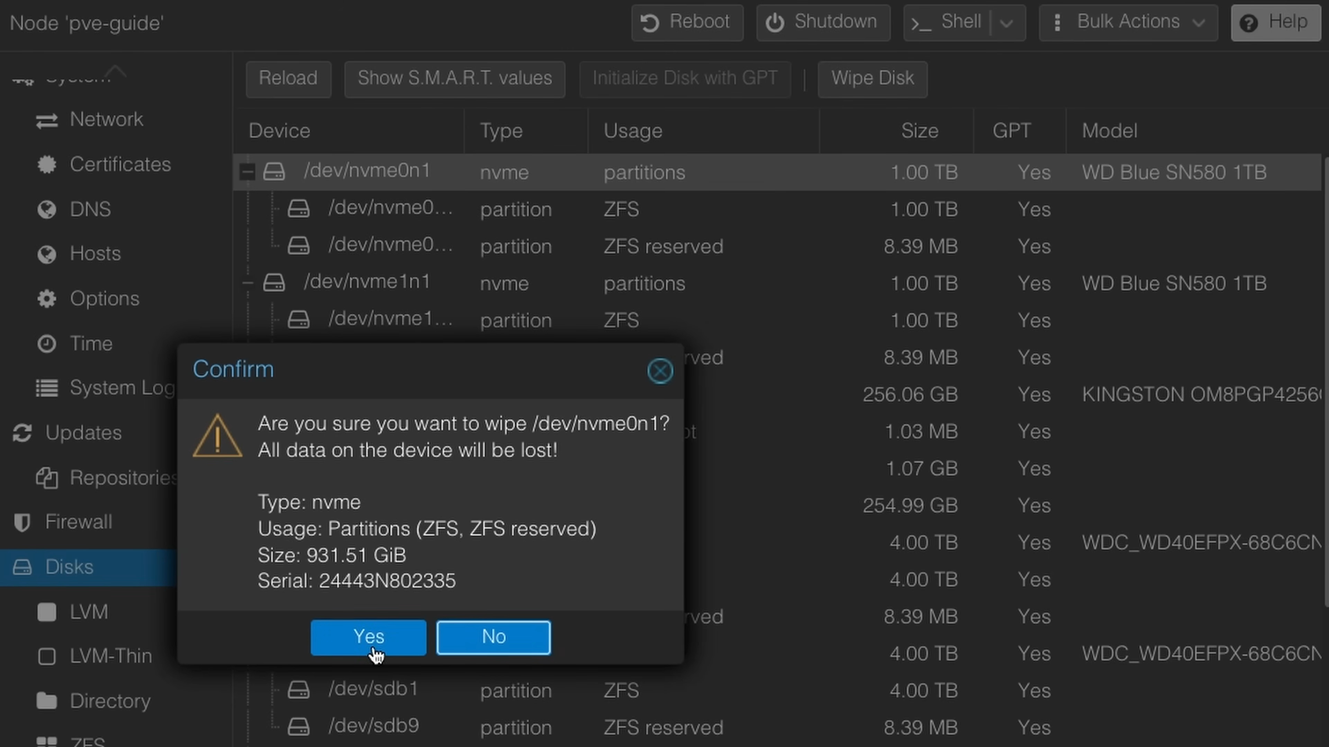Open the Time settings icon
Screen dimensions: 1329x747
46,344
